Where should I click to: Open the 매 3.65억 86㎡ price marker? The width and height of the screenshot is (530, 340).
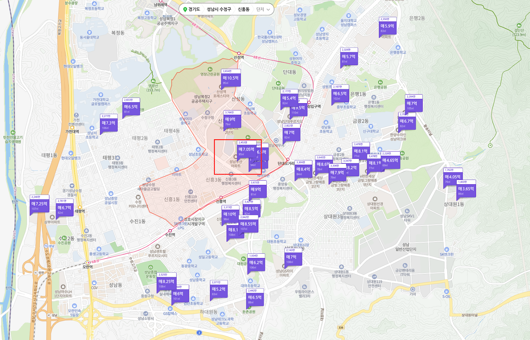tap(466, 189)
